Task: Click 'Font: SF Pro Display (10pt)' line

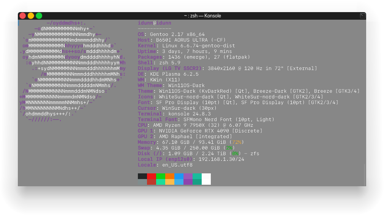Action: click(x=238, y=103)
